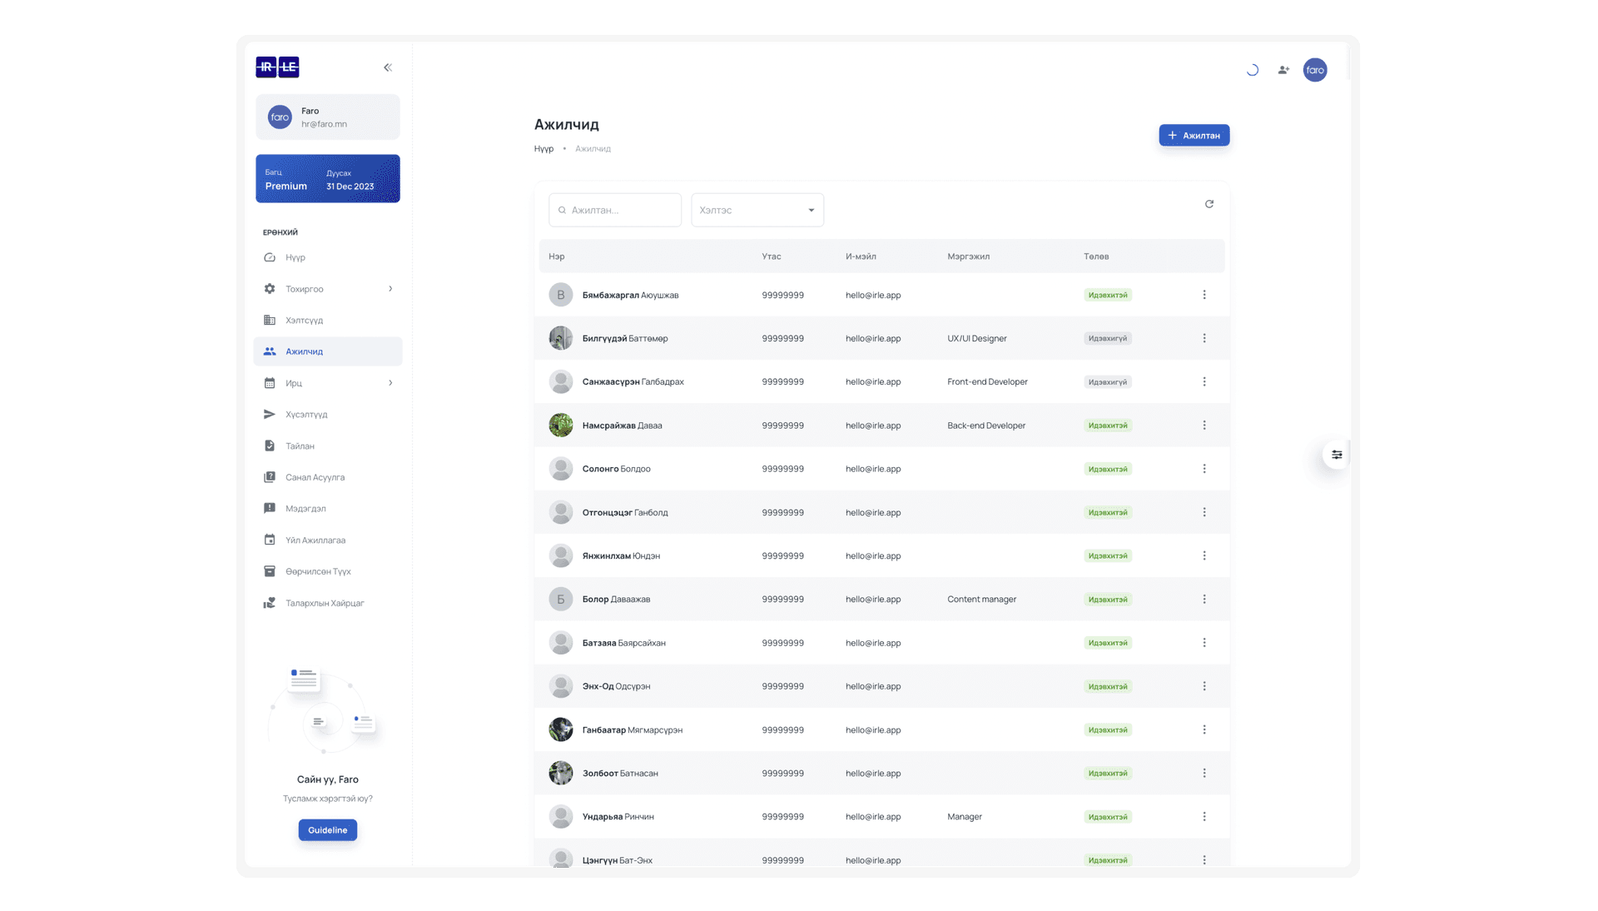Select the Талархлын Хайрцаг icon

270,602
